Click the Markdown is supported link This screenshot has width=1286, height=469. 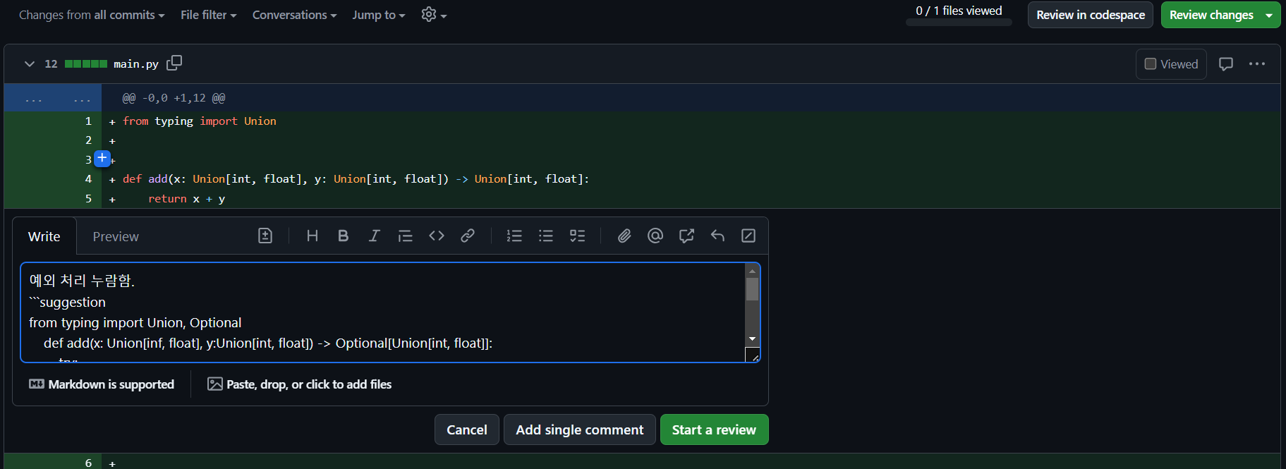(102, 384)
